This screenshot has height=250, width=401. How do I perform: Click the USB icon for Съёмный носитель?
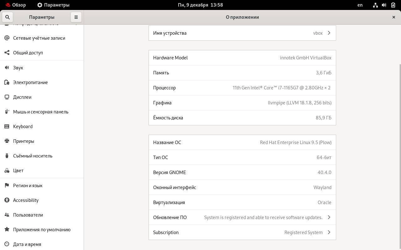pos(7,156)
